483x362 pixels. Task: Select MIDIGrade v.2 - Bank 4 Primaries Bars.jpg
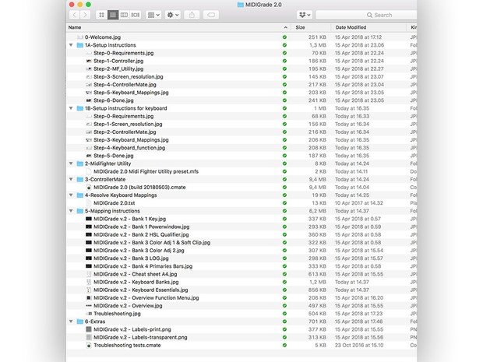(143, 266)
